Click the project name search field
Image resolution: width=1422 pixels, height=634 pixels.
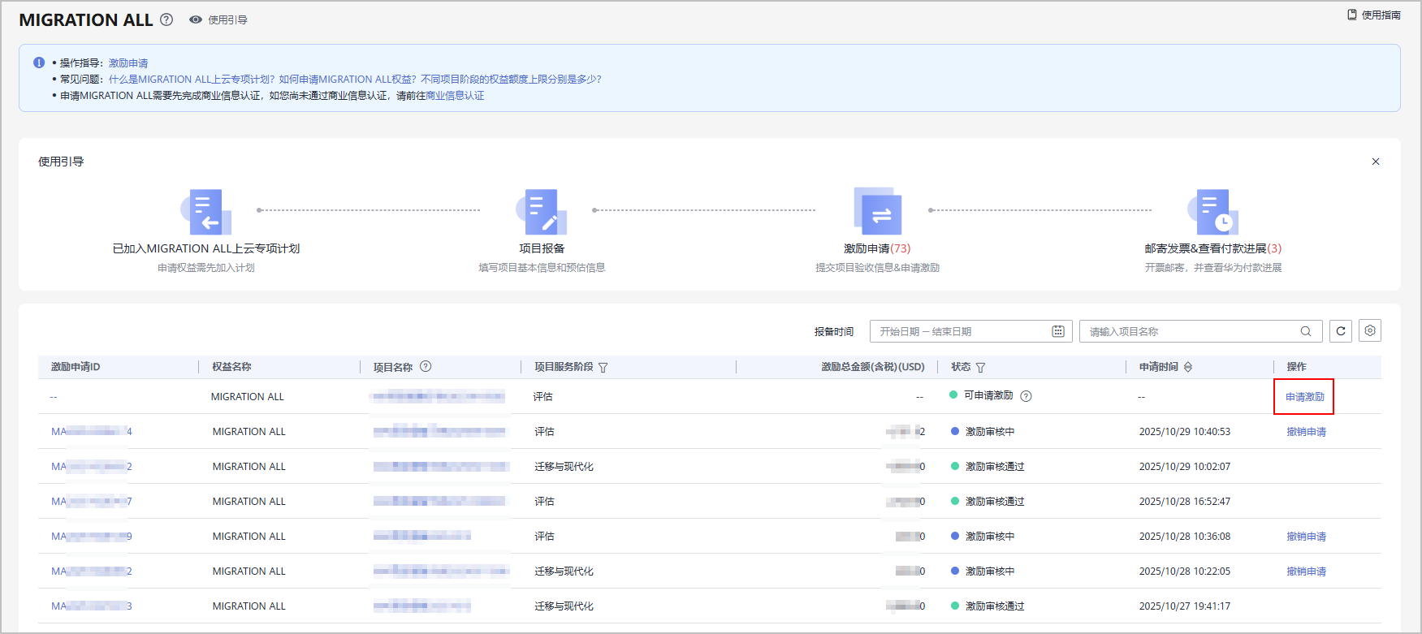pyautogui.click(x=1190, y=331)
